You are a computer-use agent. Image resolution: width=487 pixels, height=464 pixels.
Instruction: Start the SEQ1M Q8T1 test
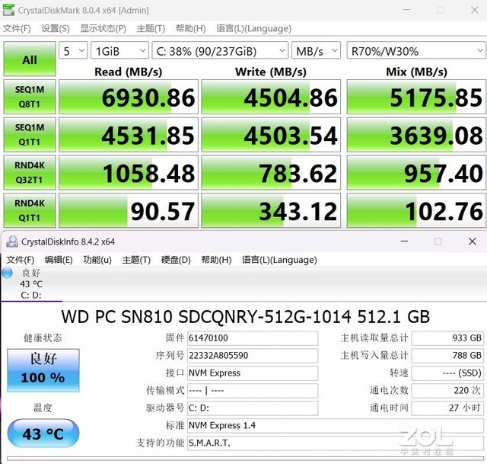(30, 97)
